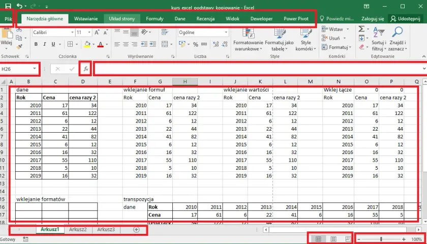Decrease font size with smaller A icon

click(x=105, y=33)
